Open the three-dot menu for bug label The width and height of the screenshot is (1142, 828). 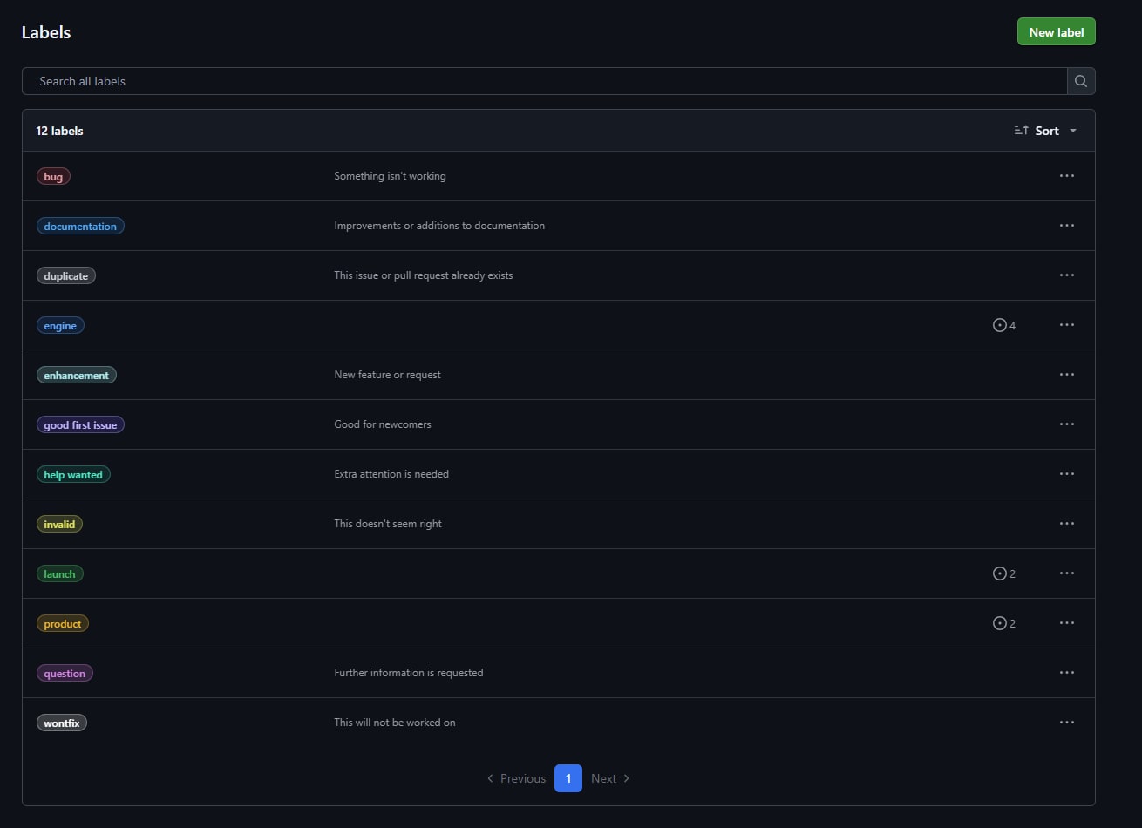pyautogui.click(x=1066, y=176)
